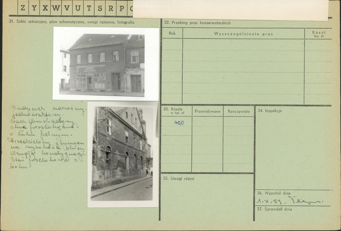Select the Rok column header
The height and width of the screenshot is (231, 341).
pyautogui.click(x=172, y=33)
